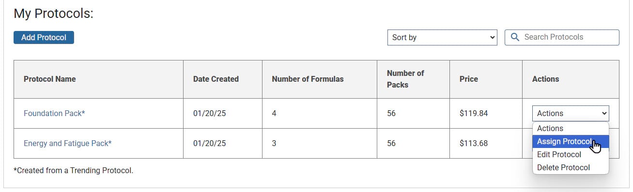Screen dimensions: 633x192
Task: Click the Sort by dropdown arrow
Action: 492,37
